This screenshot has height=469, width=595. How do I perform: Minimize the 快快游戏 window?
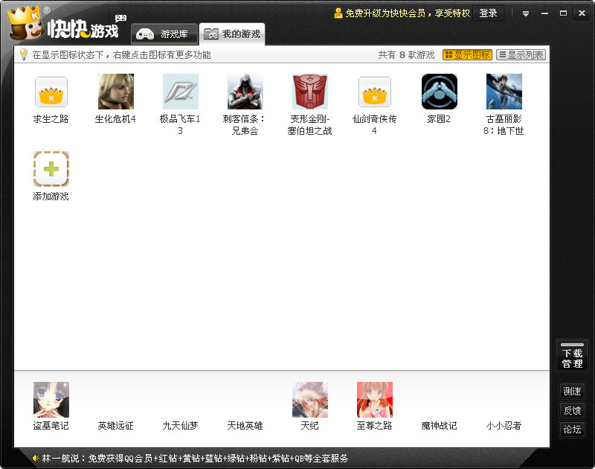click(x=545, y=13)
